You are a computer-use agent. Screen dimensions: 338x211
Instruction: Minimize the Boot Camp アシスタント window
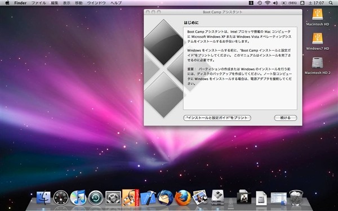pyautogui.click(x=153, y=12)
